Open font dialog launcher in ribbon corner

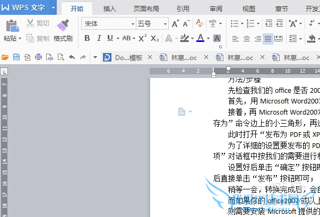220,47
